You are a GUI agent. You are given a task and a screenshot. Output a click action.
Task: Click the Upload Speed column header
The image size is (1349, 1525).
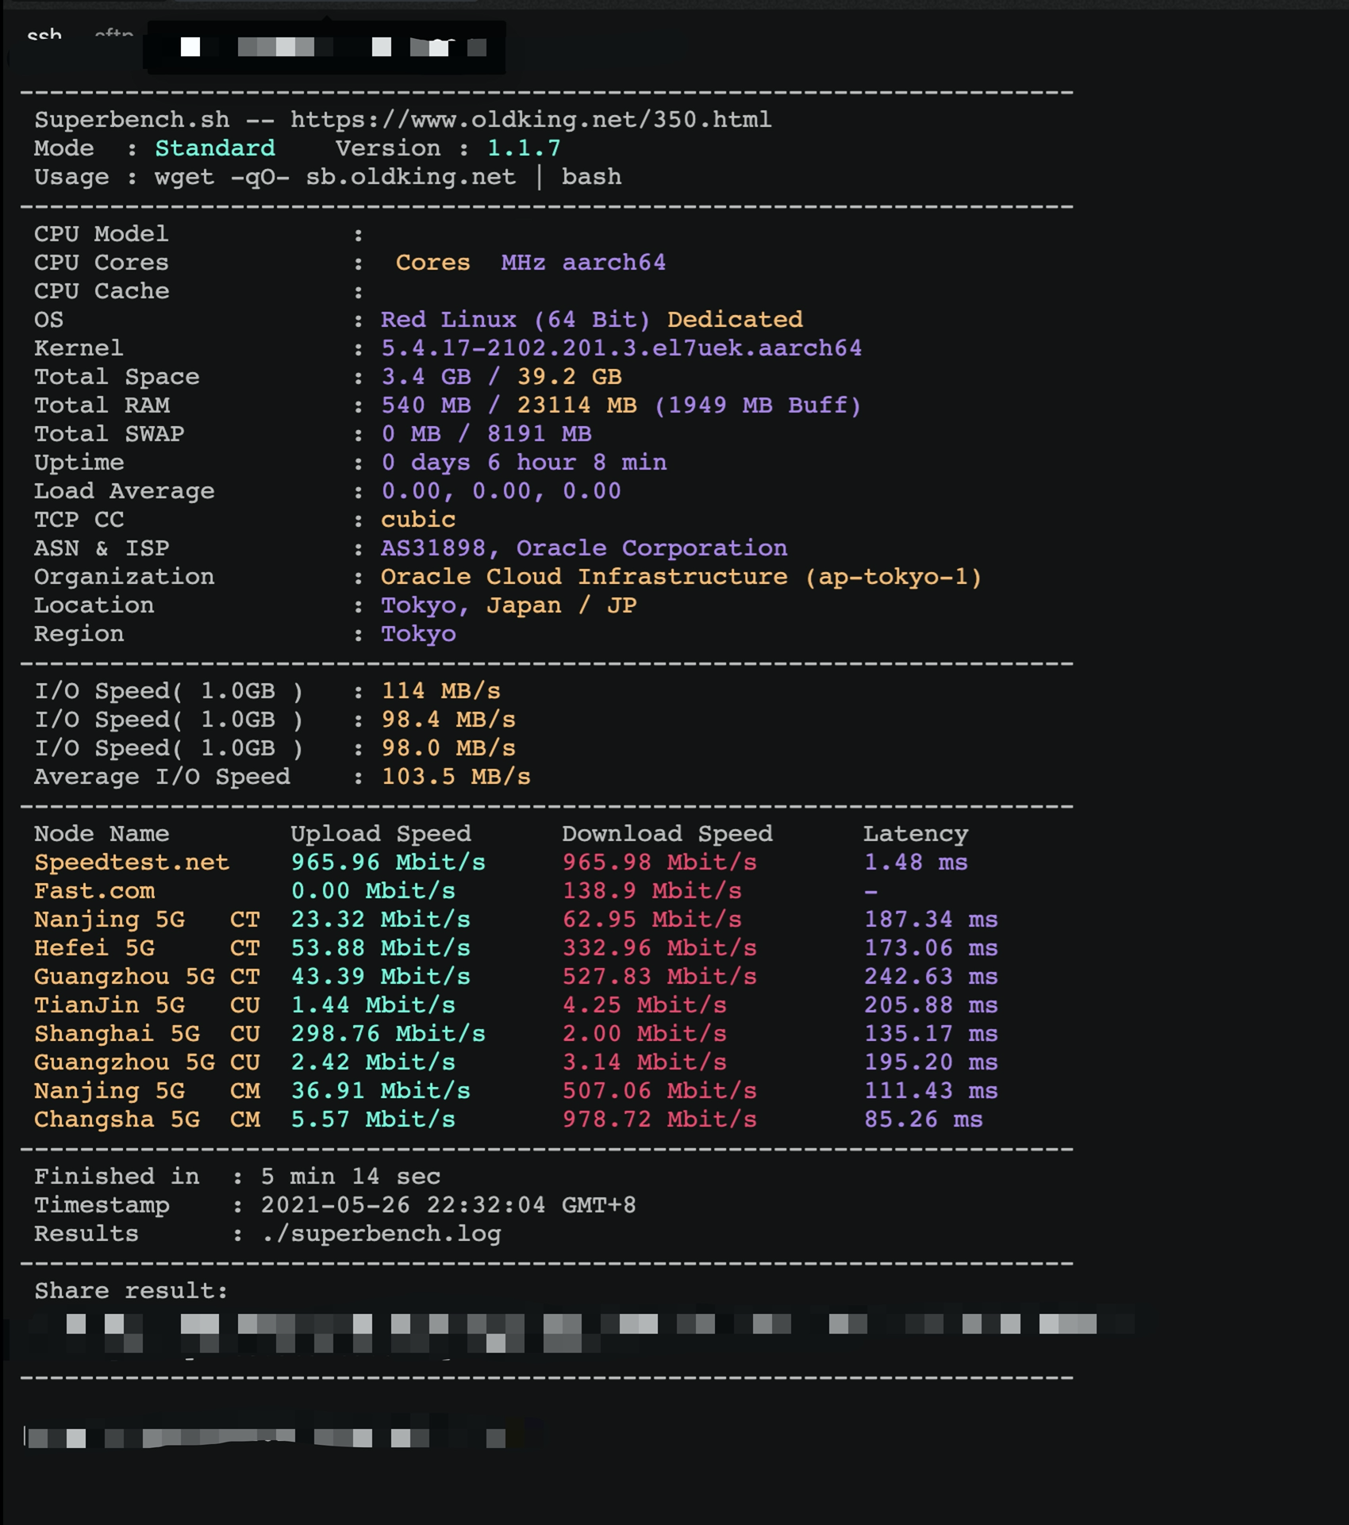381,834
